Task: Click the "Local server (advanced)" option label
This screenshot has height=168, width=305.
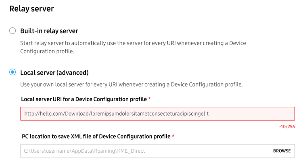Action: (54, 73)
